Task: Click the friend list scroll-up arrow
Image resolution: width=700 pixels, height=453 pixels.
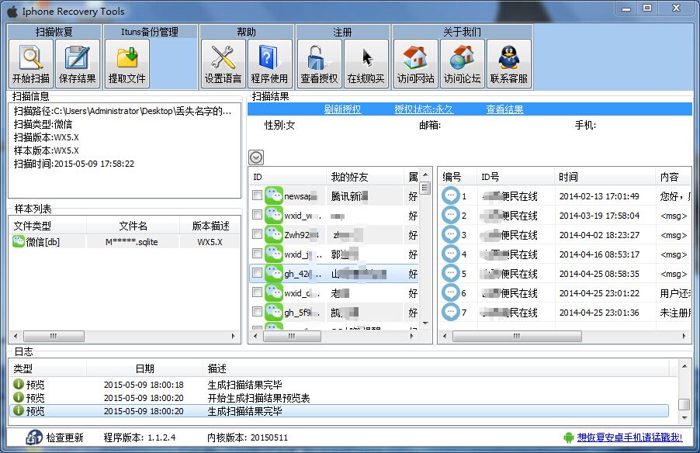Action: pos(425,175)
